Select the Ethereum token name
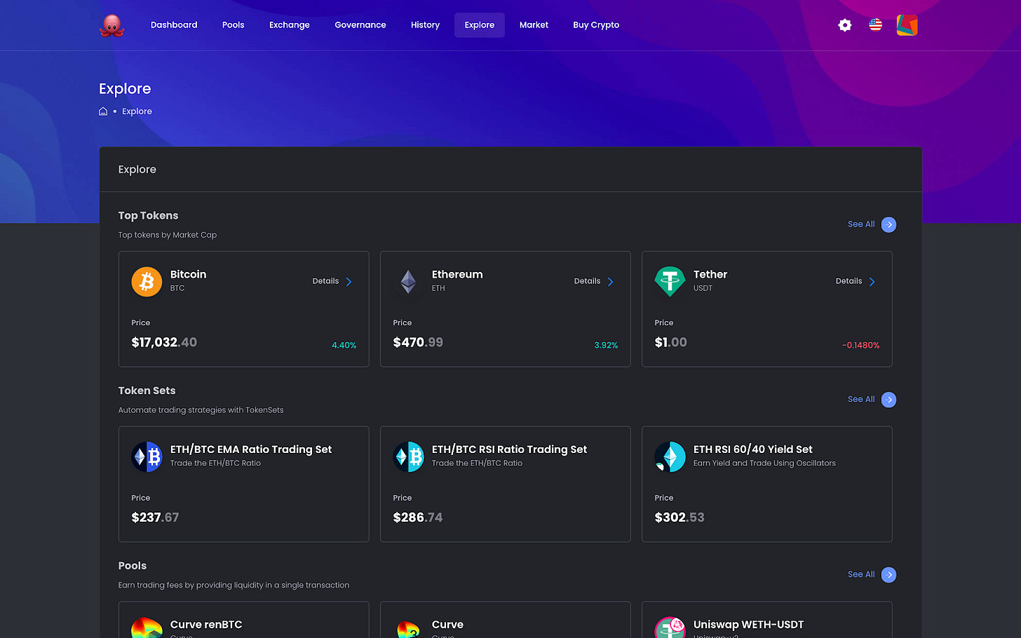The height and width of the screenshot is (638, 1021). (x=457, y=275)
